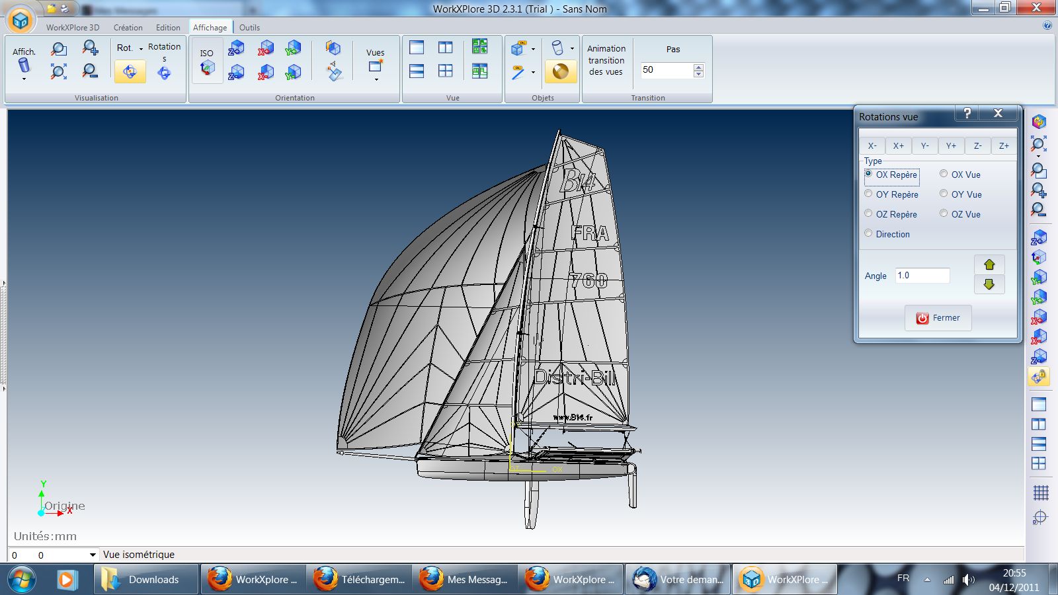Open the Outils ribbon tab
1058x595 pixels.
click(x=249, y=27)
